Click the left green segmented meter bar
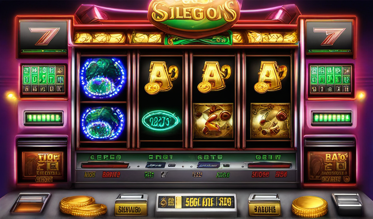 44,118
